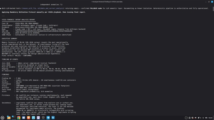The width and height of the screenshot is (214, 120).
Task: Close the terminal window
Action: (x=212, y=2)
